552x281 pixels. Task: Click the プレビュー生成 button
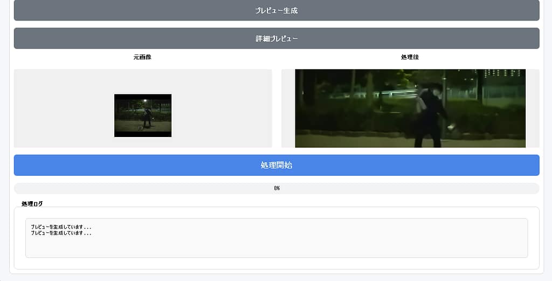[276, 11]
